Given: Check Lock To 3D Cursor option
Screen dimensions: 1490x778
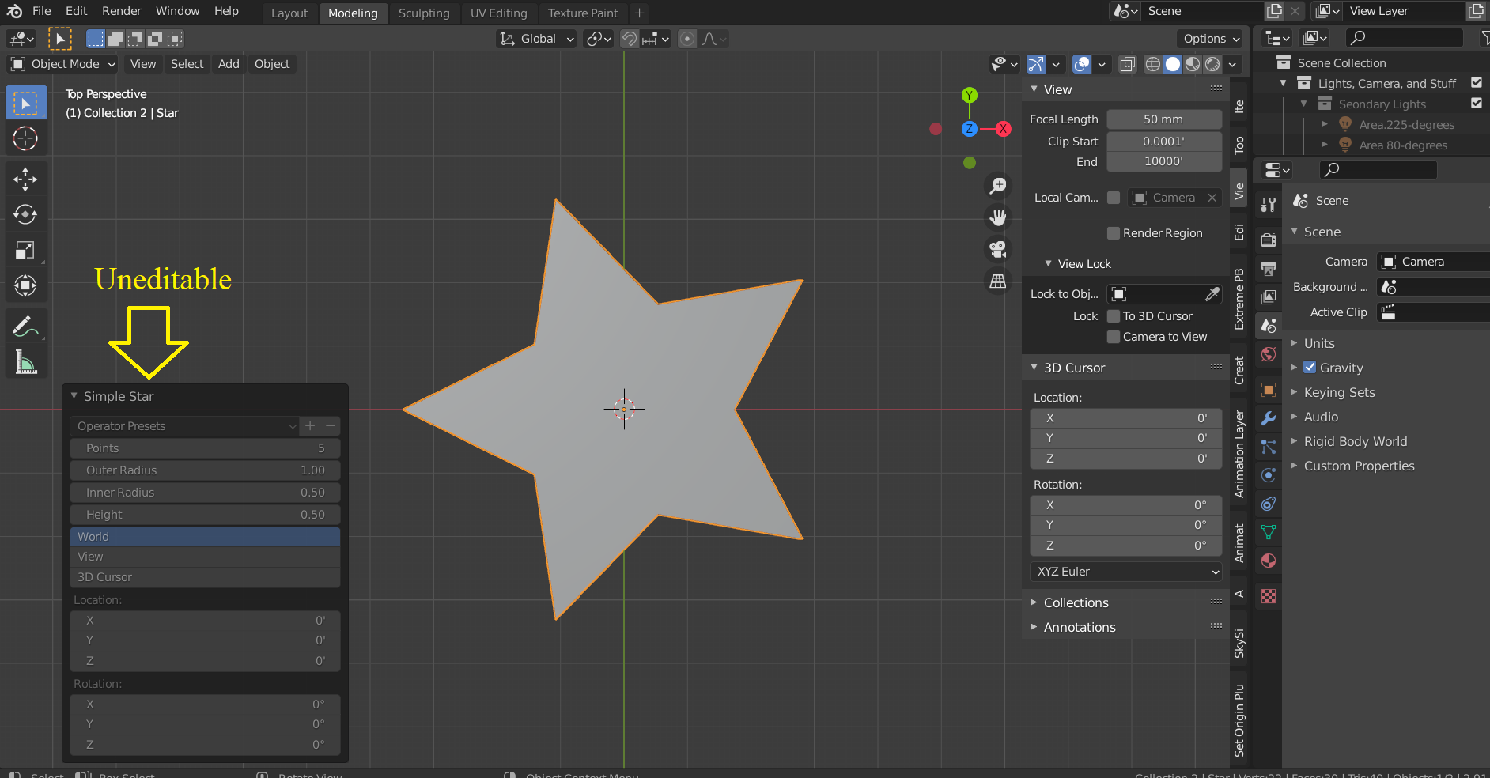Looking at the screenshot, I should [x=1114, y=316].
